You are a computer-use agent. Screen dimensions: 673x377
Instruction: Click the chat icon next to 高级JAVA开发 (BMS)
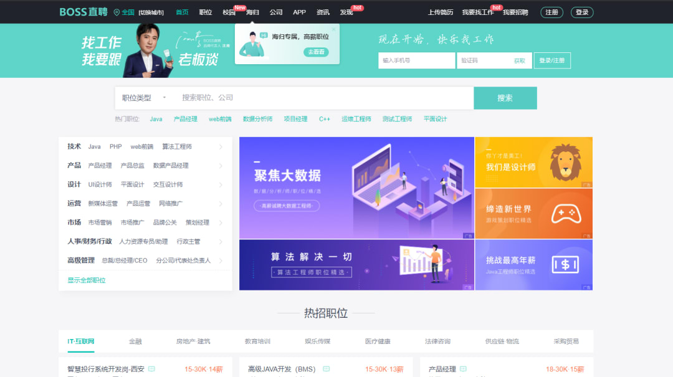pyautogui.click(x=326, y=369)
